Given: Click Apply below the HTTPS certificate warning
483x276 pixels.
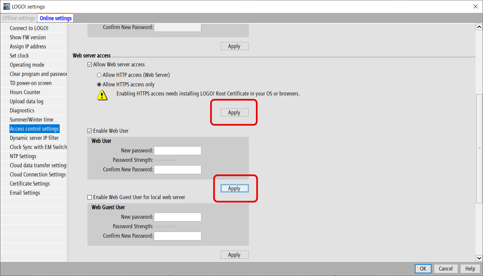Looking at the screenshot, I should coord(235,112).
